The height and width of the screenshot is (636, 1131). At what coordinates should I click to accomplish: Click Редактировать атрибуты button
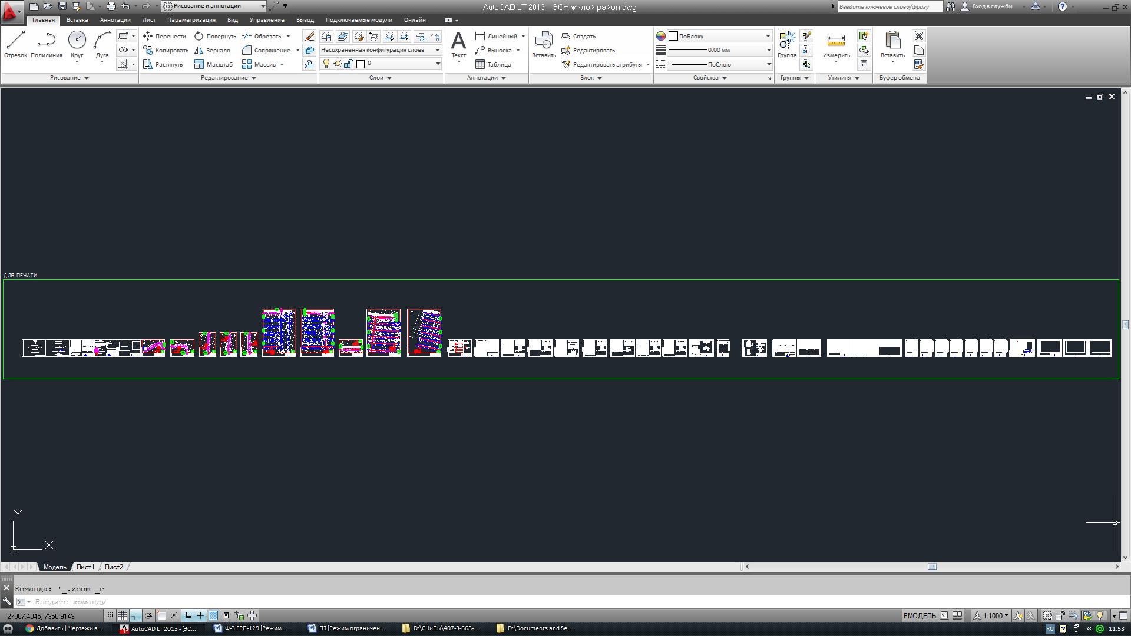(x=602, y=64)
